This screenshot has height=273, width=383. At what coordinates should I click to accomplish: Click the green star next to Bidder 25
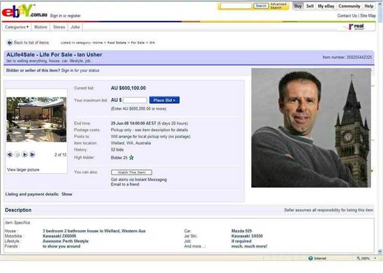[131, 158]
